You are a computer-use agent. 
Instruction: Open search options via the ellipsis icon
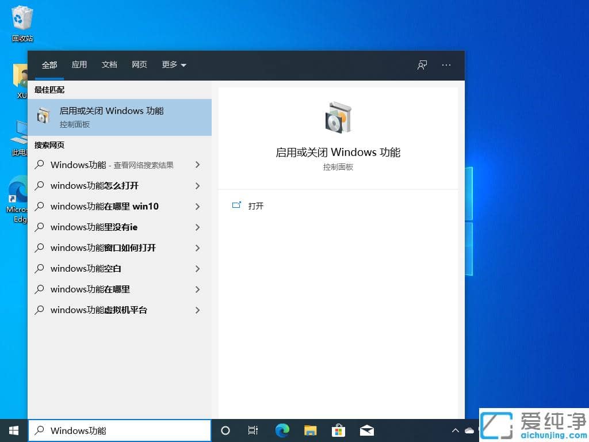pos(446,65)
